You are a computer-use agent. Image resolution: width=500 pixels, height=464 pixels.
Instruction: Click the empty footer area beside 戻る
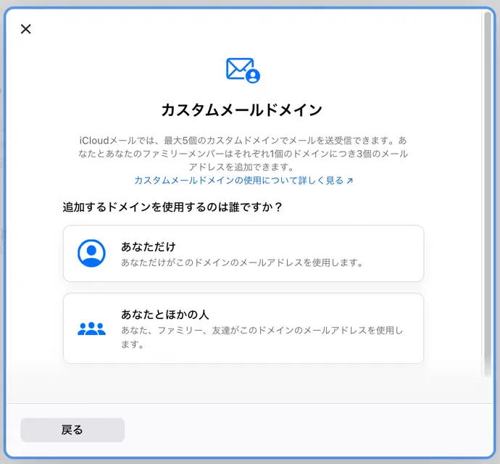coord(306,430)
